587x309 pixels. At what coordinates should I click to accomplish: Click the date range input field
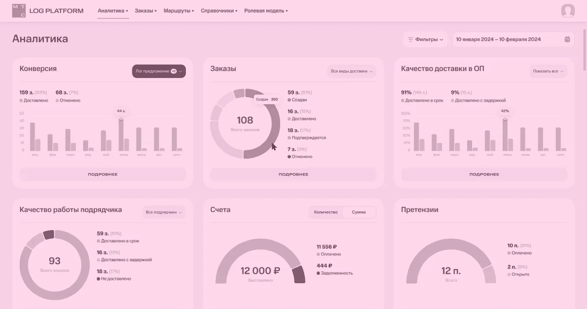point(513,39)
